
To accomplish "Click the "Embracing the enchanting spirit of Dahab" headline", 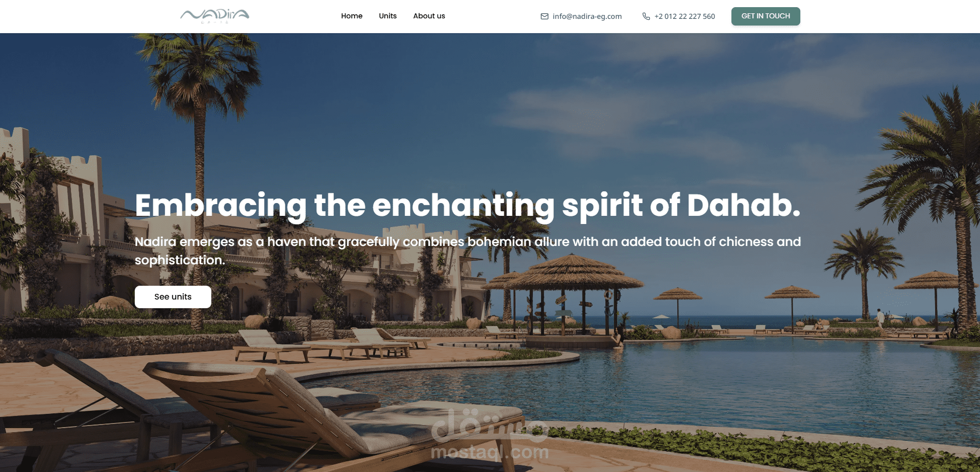I will click(x=468, y=206).
